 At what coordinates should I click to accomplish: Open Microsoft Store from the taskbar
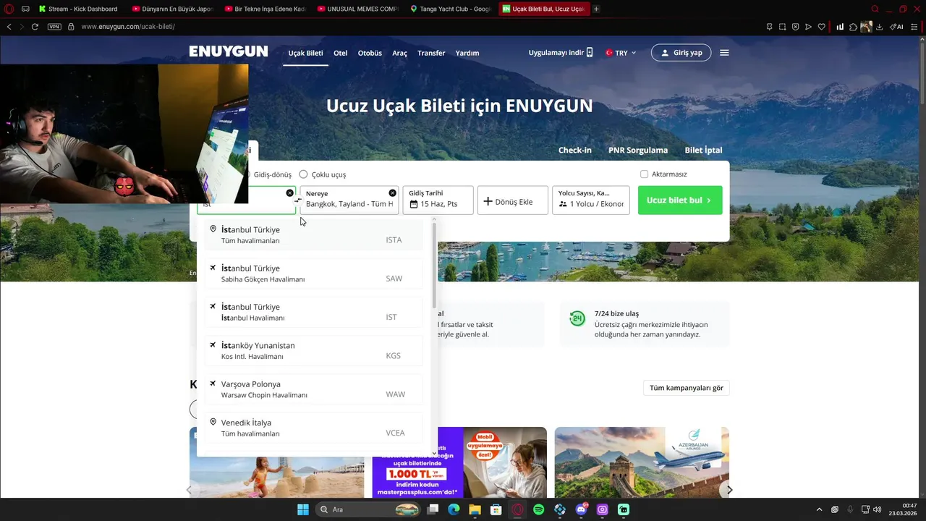(x=496, y=509)
